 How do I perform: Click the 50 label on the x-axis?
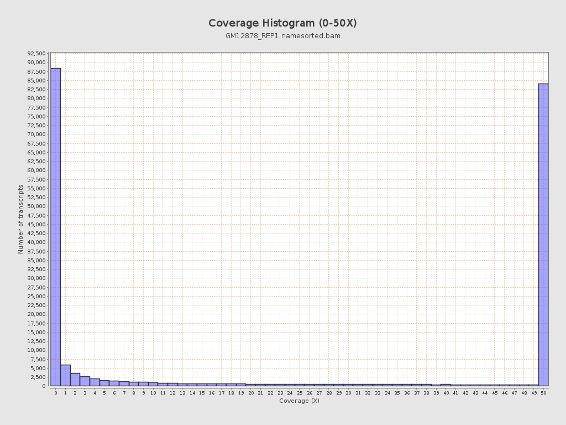[x=543, y=392]
